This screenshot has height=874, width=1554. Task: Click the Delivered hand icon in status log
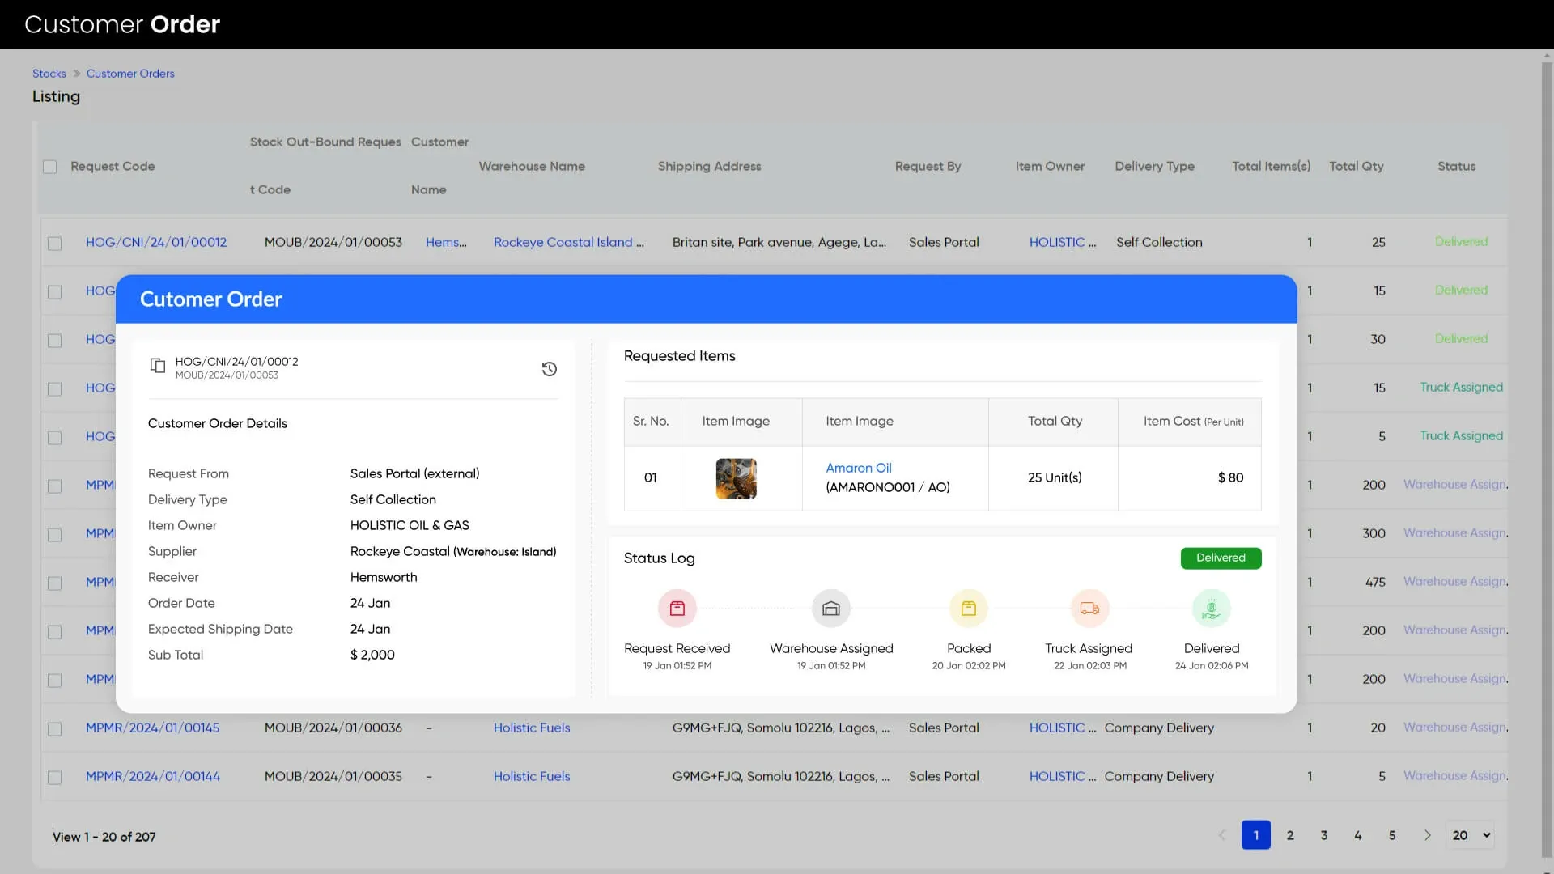pyautogui.click(x=1211, y=609)
